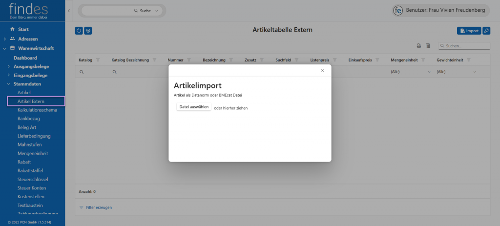Open the column chooser icon by search

coord(428,46)
